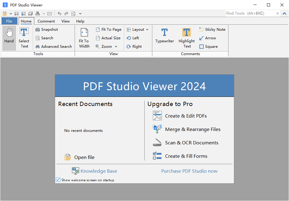Select the Highlight Text tool
The width and height of the screenshot is (289, 201).
click(187, 38)
